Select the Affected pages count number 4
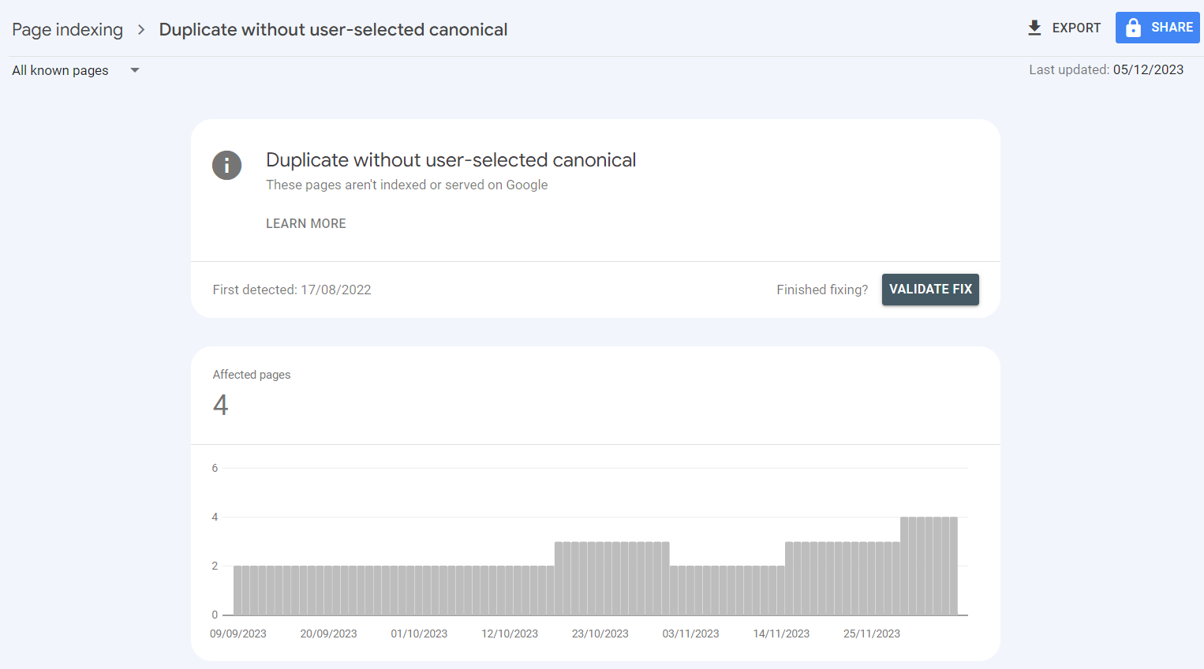The height and width of the screenshot is (669, 1204). pos(220,405)
